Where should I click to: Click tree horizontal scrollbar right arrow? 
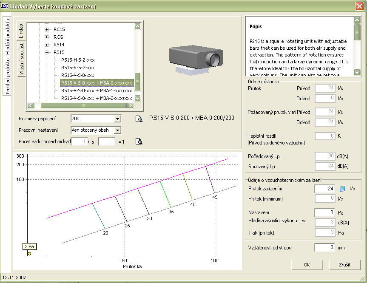pos(130,105)
